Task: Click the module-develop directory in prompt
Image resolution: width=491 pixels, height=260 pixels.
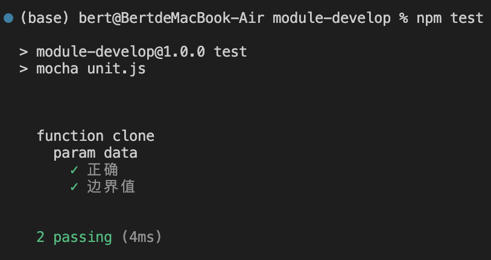Action: pyautogui.click(x=332, y=18)
